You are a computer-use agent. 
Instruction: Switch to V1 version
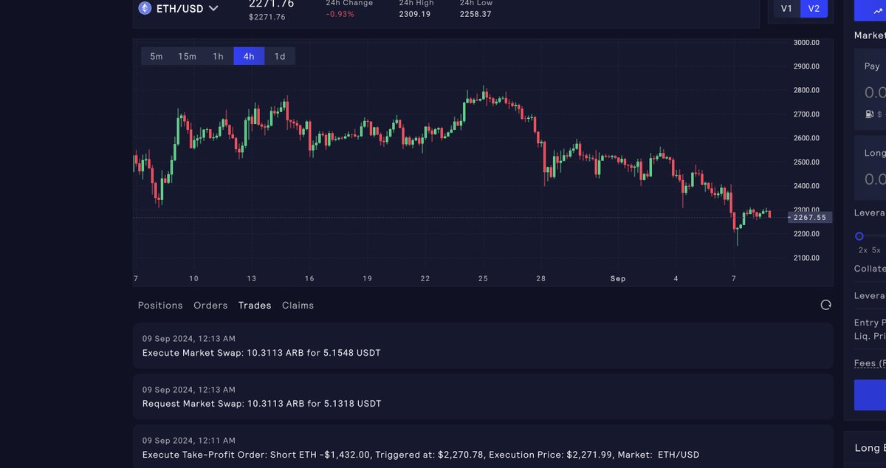786,8
